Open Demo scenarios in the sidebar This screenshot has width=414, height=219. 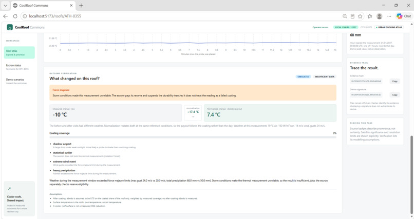pos(20,81)
